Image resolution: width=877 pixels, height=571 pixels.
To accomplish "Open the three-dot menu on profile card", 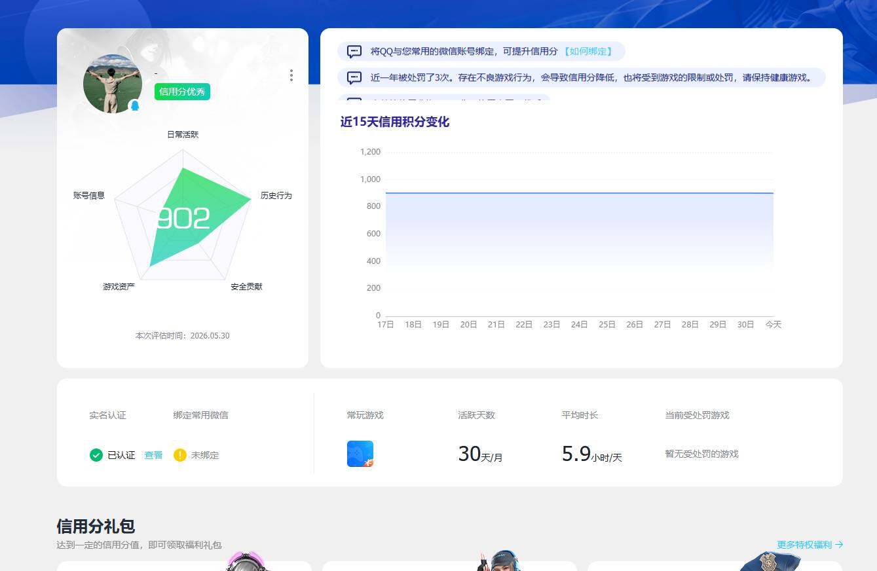I will (x=291, y=75).
